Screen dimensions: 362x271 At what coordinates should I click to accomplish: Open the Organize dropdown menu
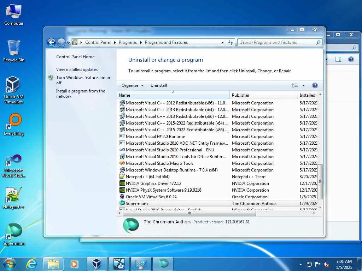[133, 85]
